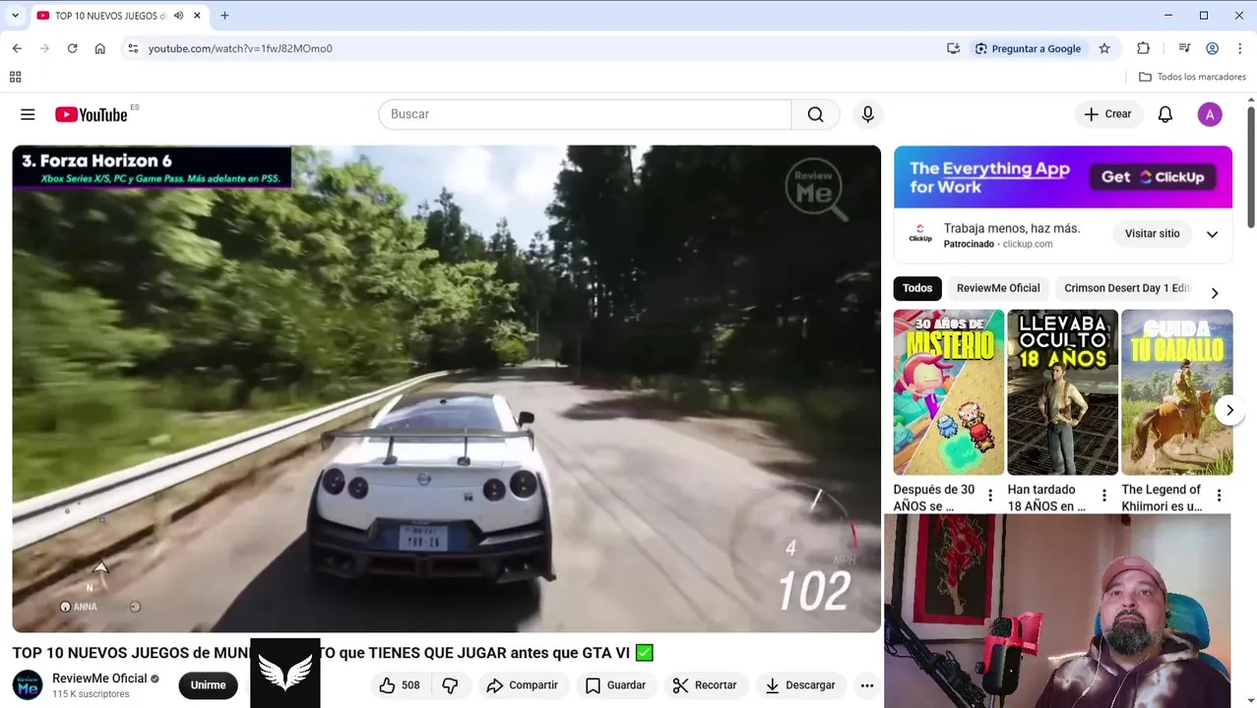Select the ReviewMe Oficial filter chip

[998, 288]
